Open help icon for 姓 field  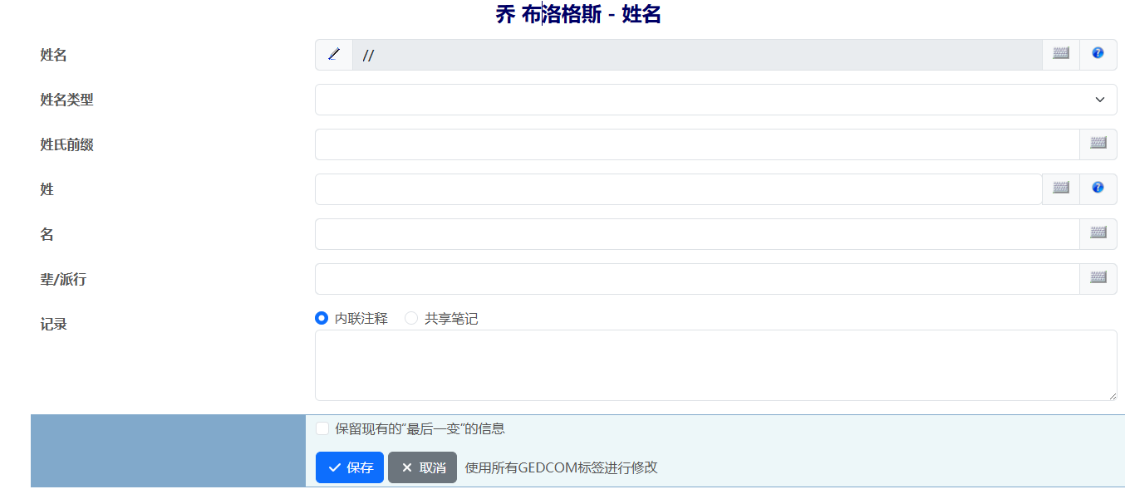[x=1098, y=189]
